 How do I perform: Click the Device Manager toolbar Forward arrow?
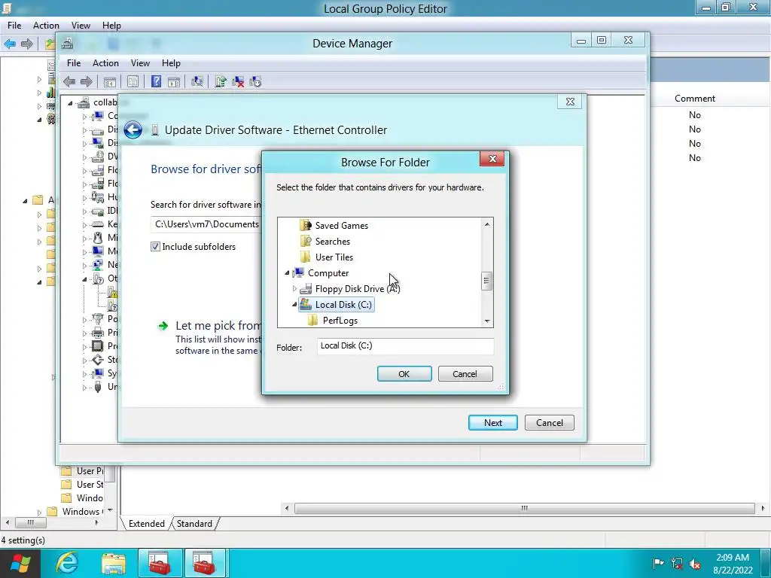point(86,81)
